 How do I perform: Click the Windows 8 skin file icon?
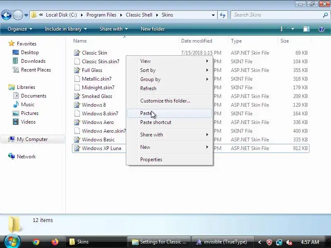(77, 105)
